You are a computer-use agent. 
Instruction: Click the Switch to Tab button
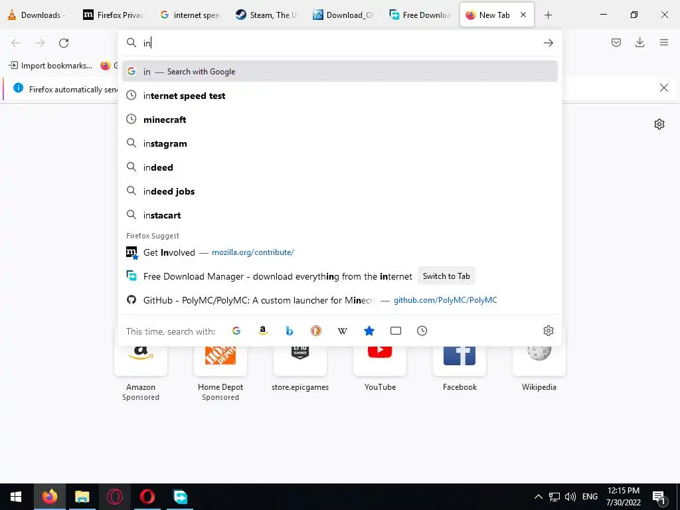point(446,276)
